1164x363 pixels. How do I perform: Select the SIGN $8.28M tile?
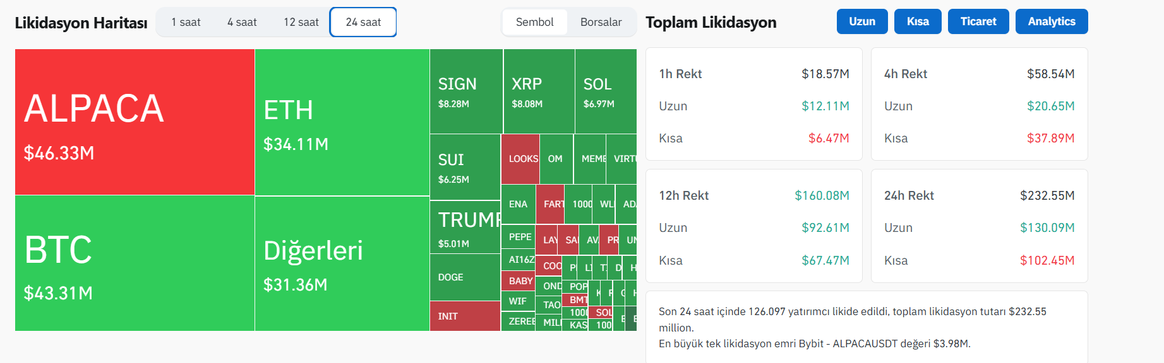[466, 91]
